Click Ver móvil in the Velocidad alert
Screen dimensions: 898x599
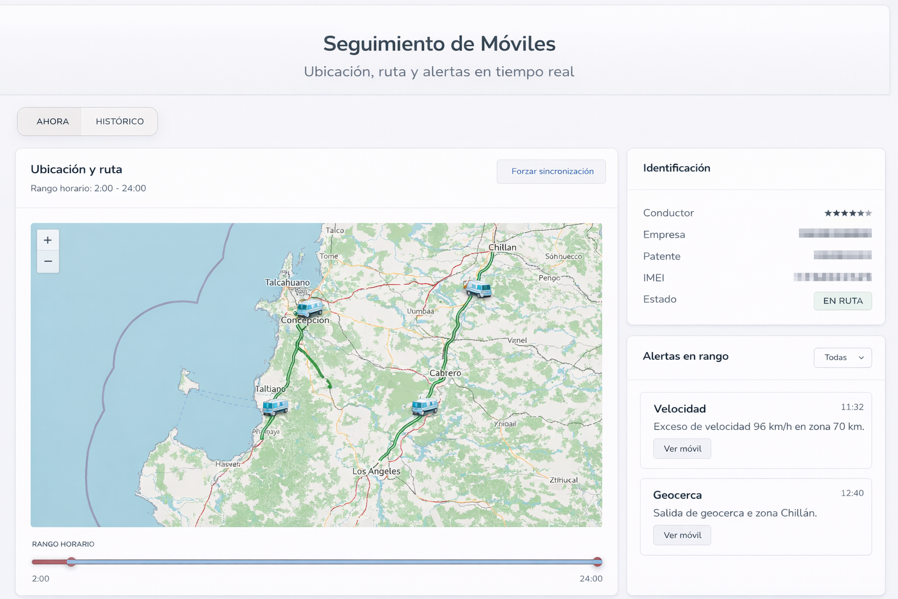click(x=682, y=449)
